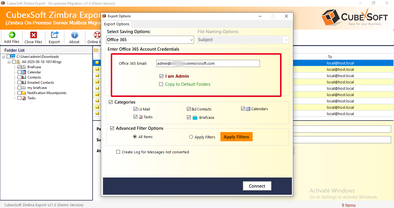Select the All Items radio button
The height and width of the screenshot is (208, 394).
tap(135, 137)
